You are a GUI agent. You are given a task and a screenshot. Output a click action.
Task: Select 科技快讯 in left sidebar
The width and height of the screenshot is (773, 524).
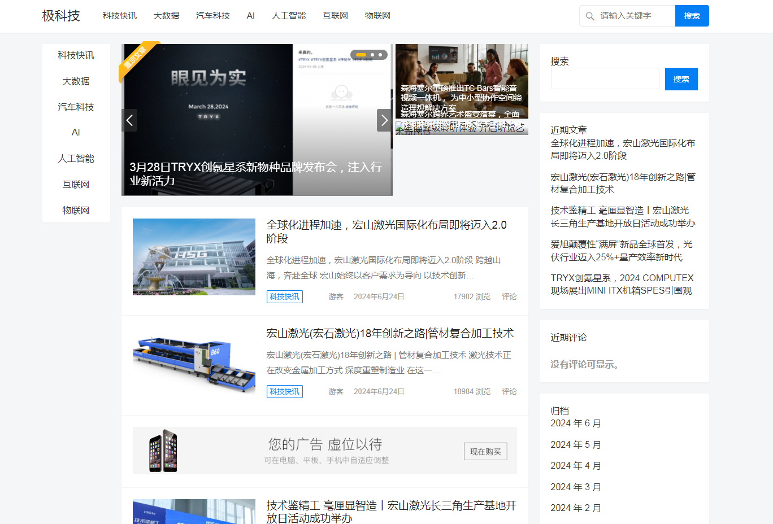coord(76,55)
